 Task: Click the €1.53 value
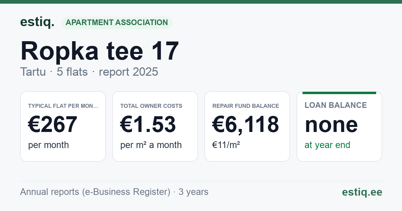(148, 124)
